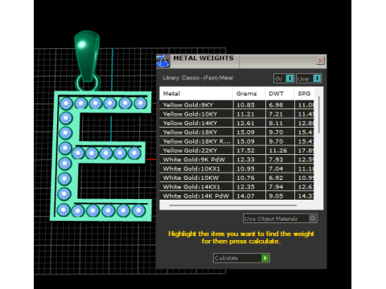This screenshot has width=386, height=289.
Task: Select the Yellow Gold:10KY row
Action: (x=236, y=114)
